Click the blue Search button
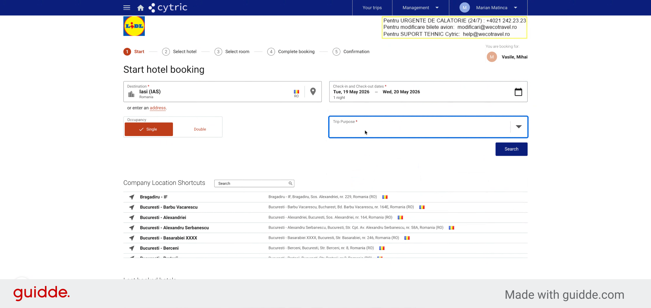Viewport: 651px width, 308px height. tap(511, 149)
